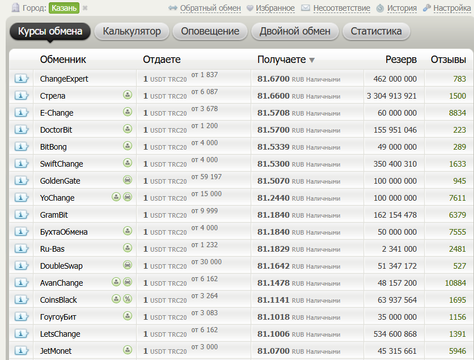This screenshot has height=360, width=474.
Task: Open info icon for ChangeExpert
Action: (x=21, y=79)
